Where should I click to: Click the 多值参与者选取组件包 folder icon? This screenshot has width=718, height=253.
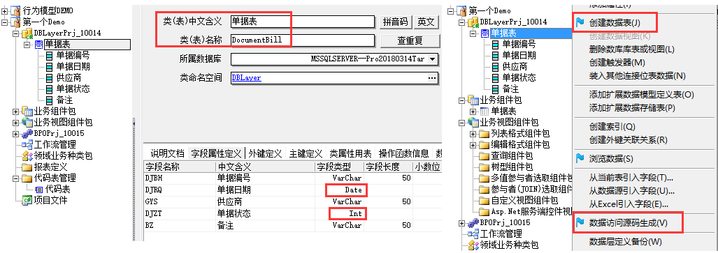pyautogui.click(x=484, y=178)
